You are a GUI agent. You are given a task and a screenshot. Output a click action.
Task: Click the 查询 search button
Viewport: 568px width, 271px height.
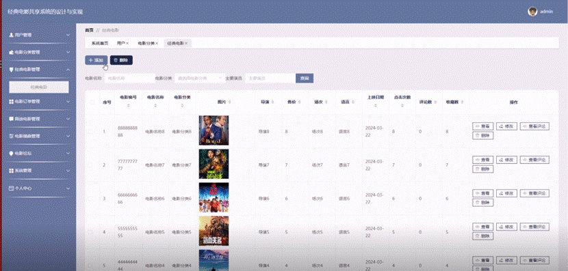click(x=305, y=78)
